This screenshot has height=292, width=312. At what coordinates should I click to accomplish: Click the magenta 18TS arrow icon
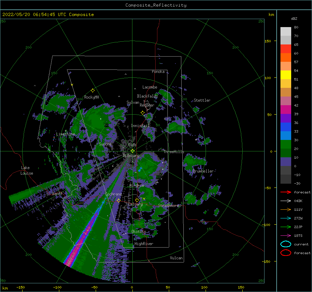[286, 236]
